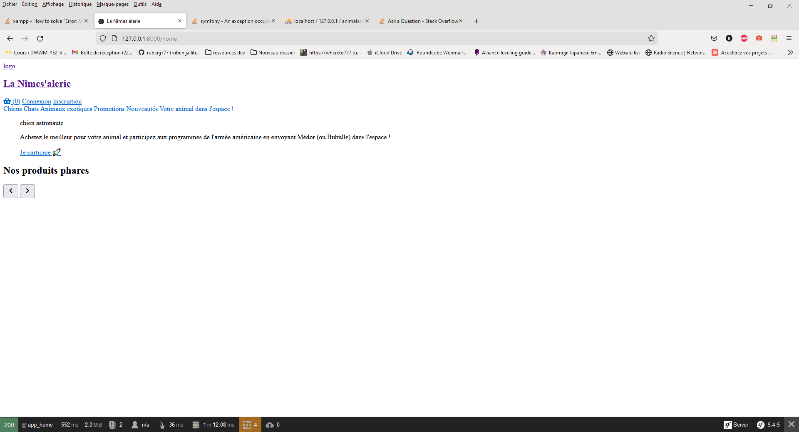The height and width of the screenshot is (432, 799).
Task: Open the Historique menu
Action: tap(80, 4)
